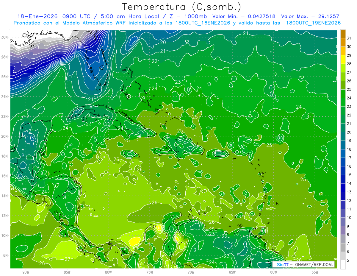Select "Valor Min. = 0.0427518" text
Screen dimensions: 357x276
tap(244, 17)
